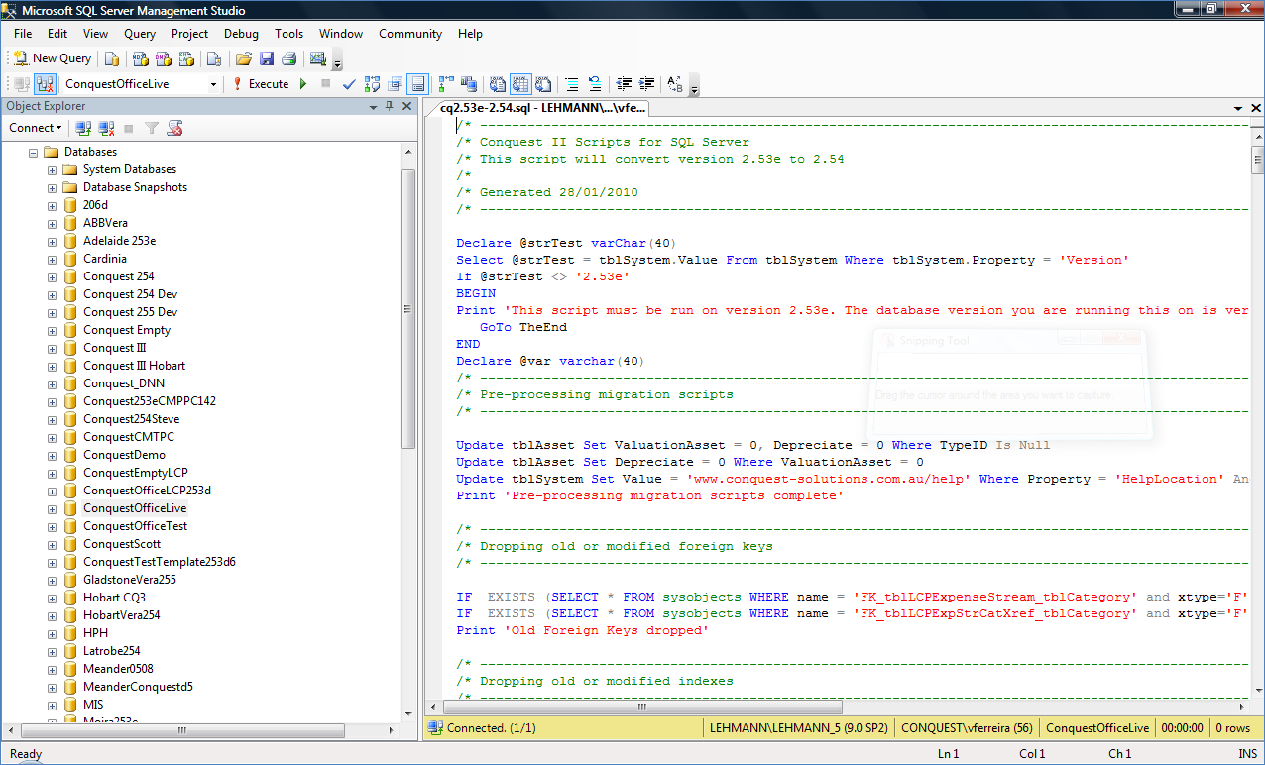Image resolution: width=1265 pixels, height=765 pixels.
Task: Click the LEHMANN\LEHMANN_5 server status entry
Action: coord(800,728)
